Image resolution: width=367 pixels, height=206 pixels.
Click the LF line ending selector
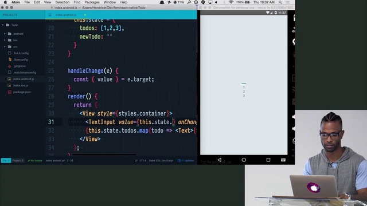point(136,161)
